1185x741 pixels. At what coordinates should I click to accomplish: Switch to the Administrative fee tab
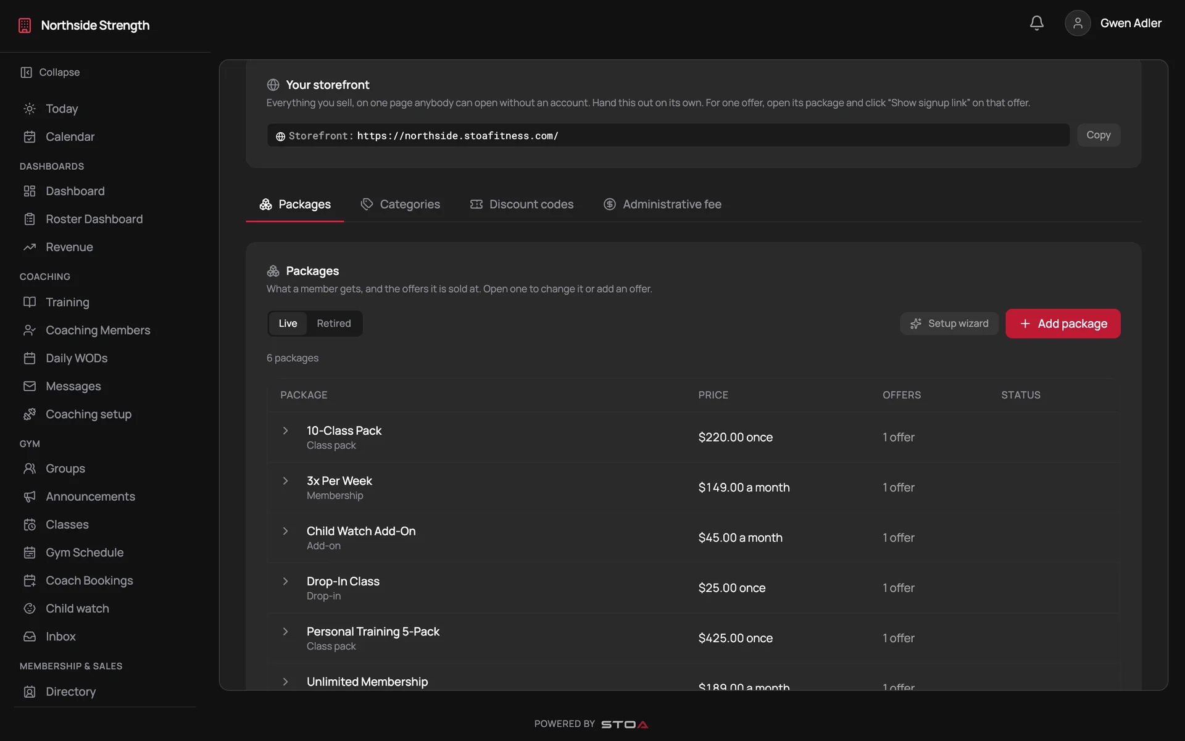(x=662, y=204)
